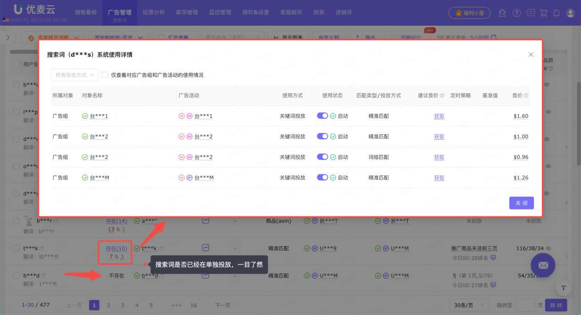Click the customer service headset icon
The height and width of the screenshot is (315, 581).
[502, 13]
